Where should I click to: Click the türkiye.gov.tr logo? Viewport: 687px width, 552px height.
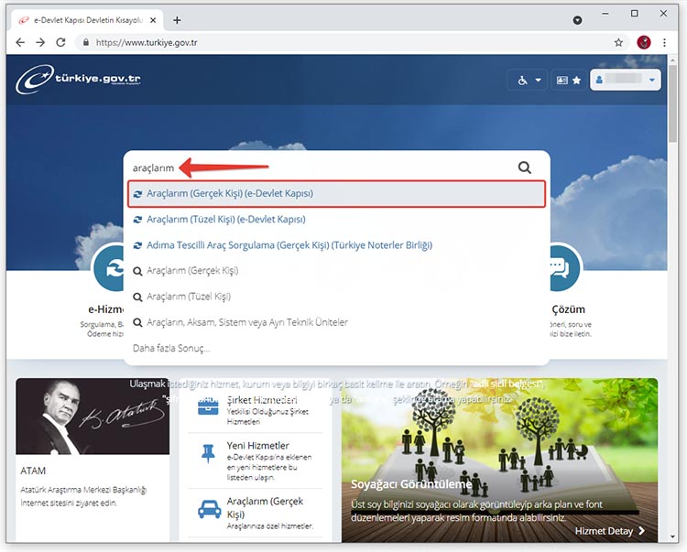pos(79,80)
